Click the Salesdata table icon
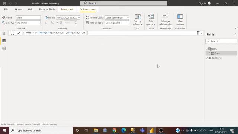This screenshot has width=238, height=134. click(210, 58)
